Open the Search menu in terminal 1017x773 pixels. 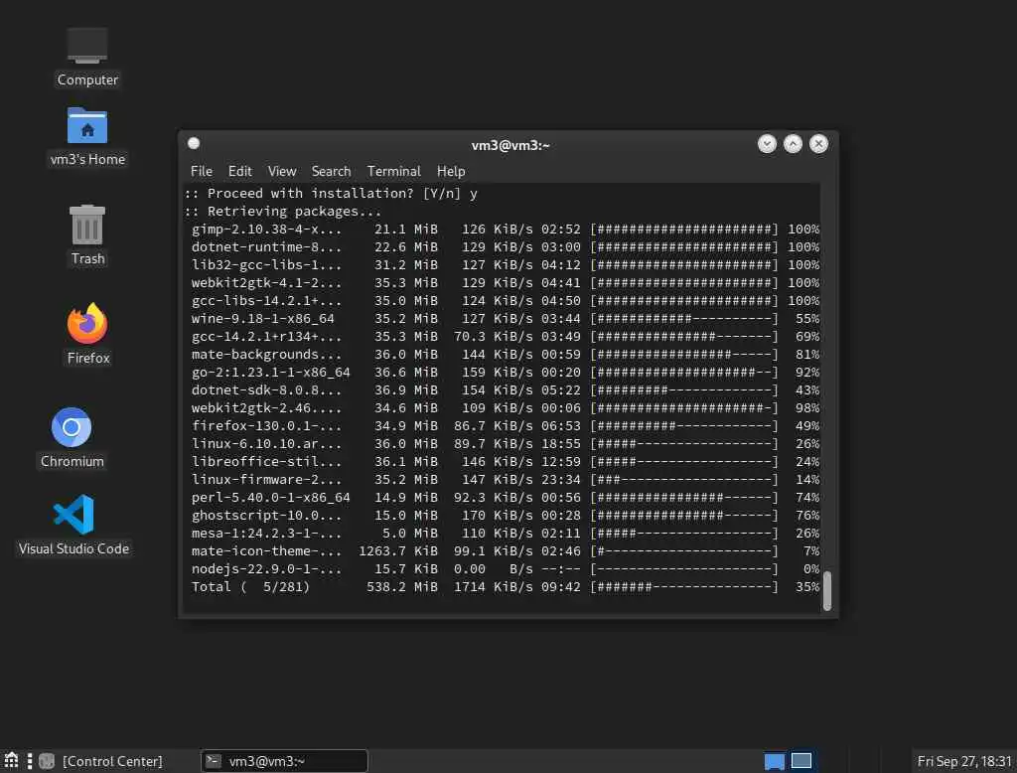pos(331,171)
